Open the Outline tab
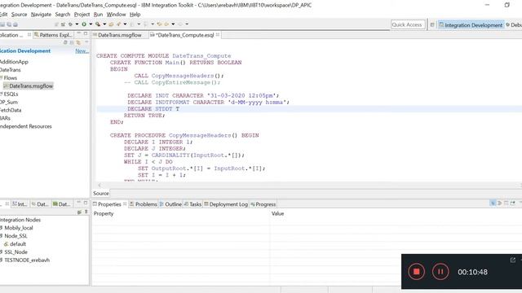This screenshot has width=522, height=293. point(170,204)
